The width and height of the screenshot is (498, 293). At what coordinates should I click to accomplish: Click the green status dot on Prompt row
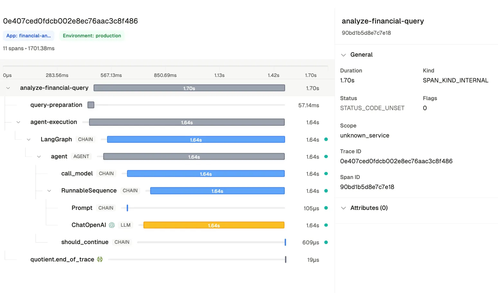pyautogui.click(x=326, y=208)
